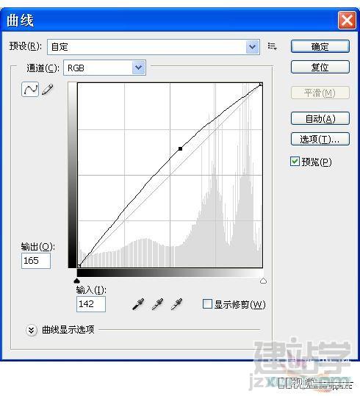
Task: Open the 预设 preset dropdown
Action: tap(154, 47)
